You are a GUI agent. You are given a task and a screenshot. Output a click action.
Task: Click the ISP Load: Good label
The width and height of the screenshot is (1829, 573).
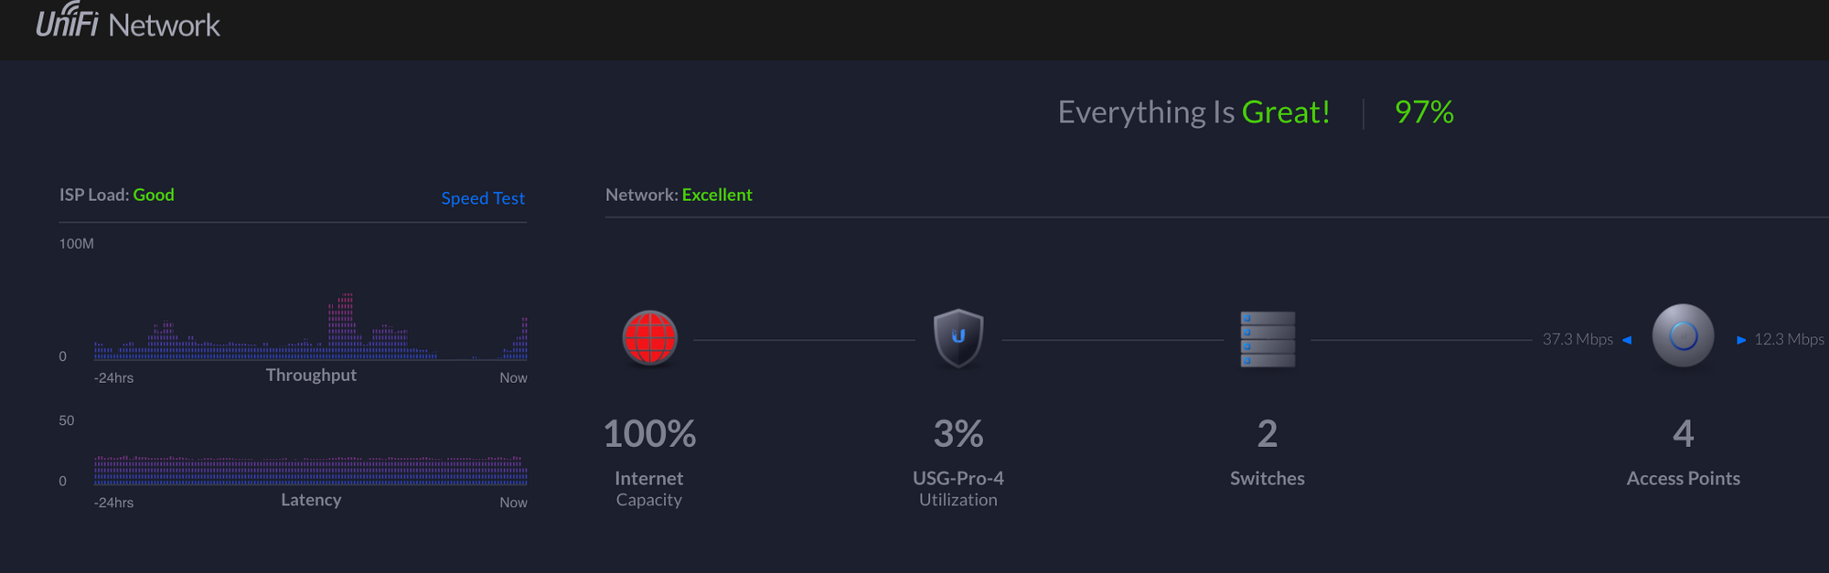pyautogui.click(x=117, y=195)
